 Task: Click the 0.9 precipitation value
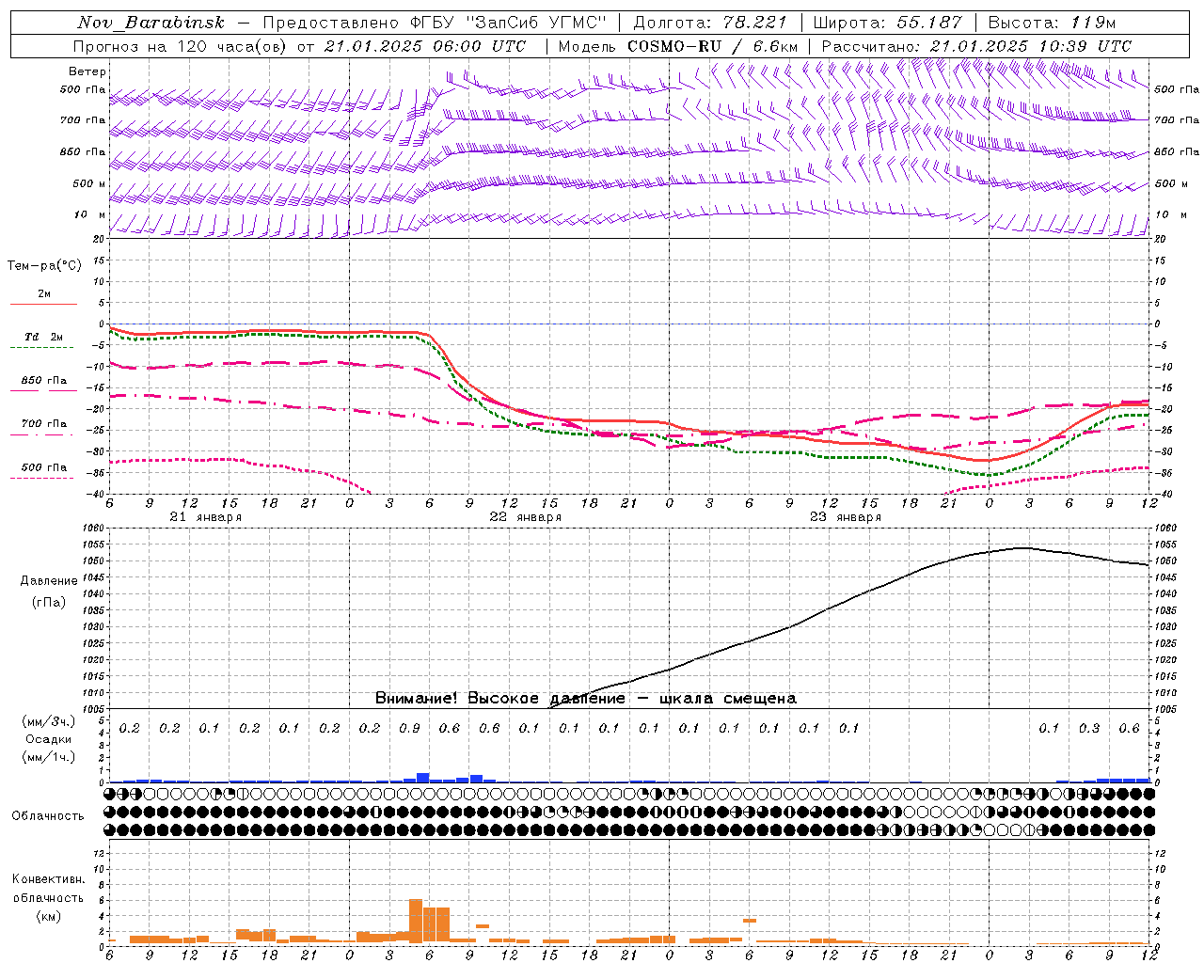tap(409, 729)
